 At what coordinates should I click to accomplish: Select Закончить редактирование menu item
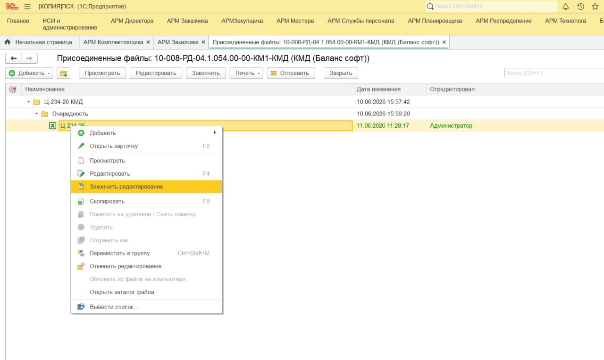[x=146, y=187]
